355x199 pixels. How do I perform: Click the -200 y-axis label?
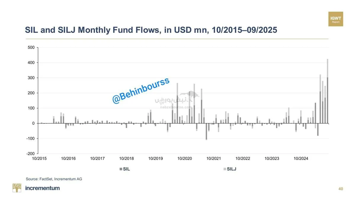click(30, 154)
